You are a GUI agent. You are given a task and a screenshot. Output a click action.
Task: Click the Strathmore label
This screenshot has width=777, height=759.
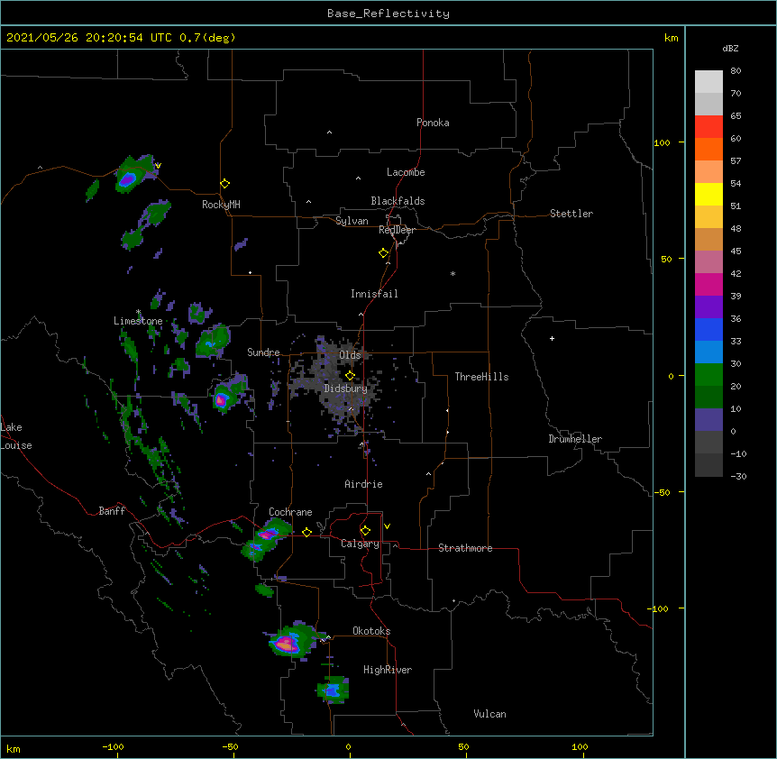tap(465, 548)
